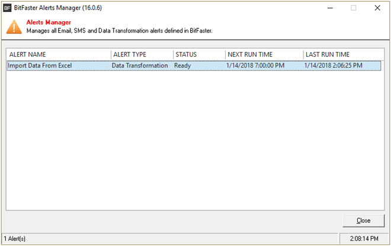Click the red Alerts Manager heading

pos(49,23)
